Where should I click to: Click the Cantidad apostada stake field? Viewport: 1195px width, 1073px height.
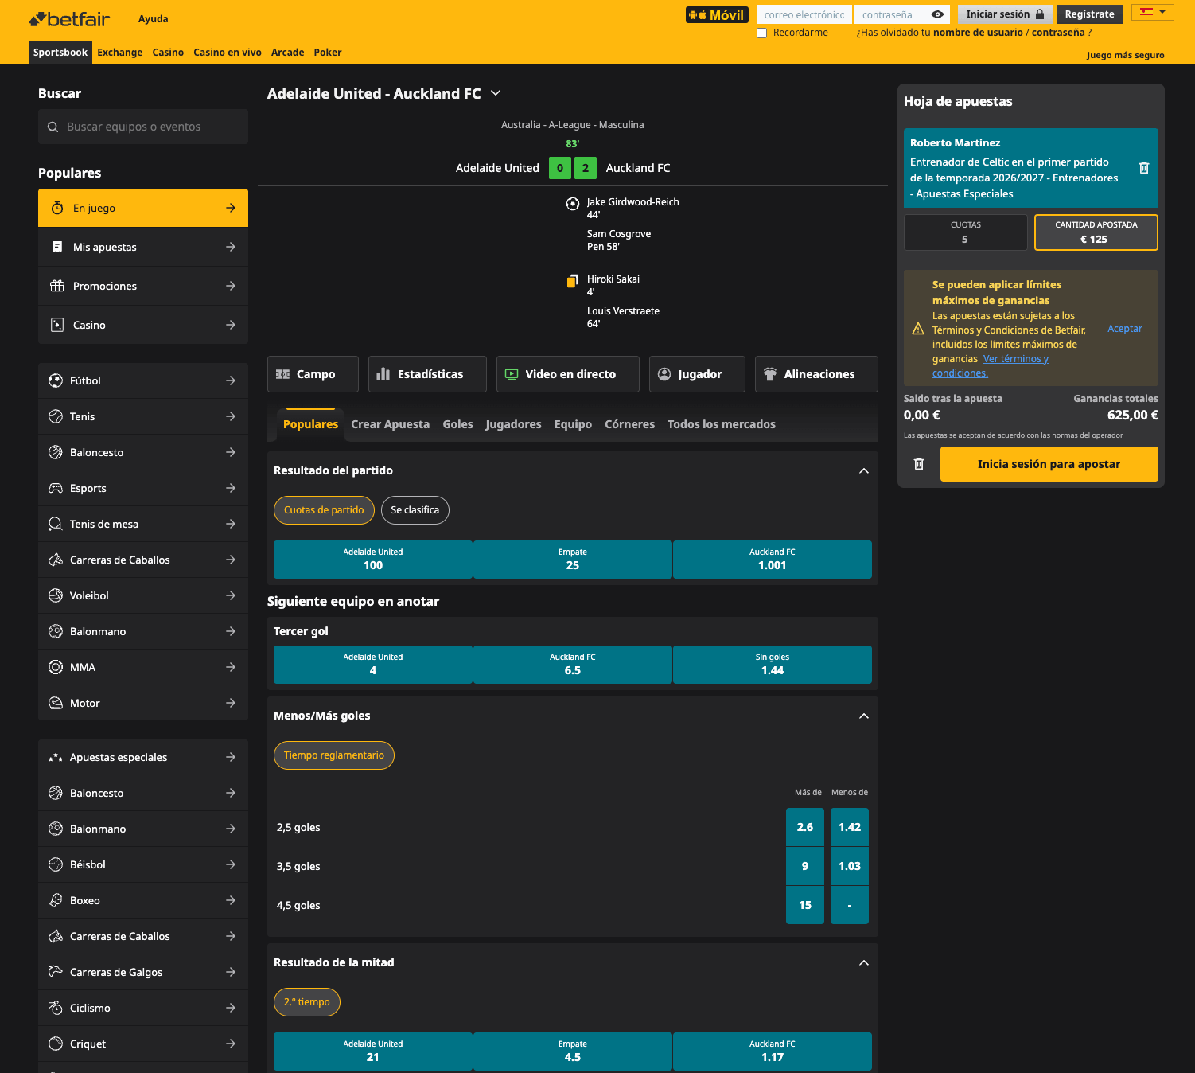(1096, 232)
